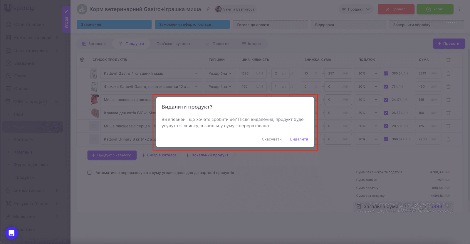Open Журнал дзвінків in the sidebar
The width and height of the screenshot is (470, 244).
(31, 165)
